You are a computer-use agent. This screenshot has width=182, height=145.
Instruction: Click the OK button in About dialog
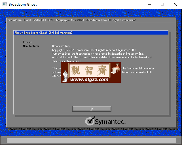[x=92, y=109]
